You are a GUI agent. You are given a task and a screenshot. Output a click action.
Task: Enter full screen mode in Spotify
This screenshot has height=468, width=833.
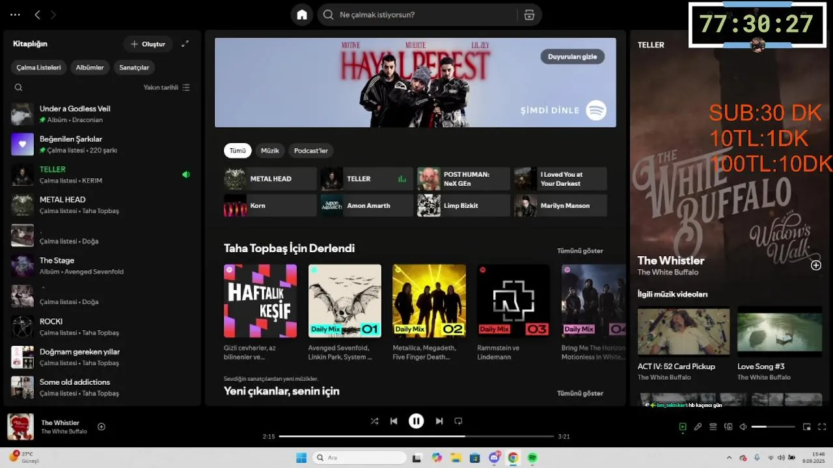pyautogui.click(x=822, y=427)
